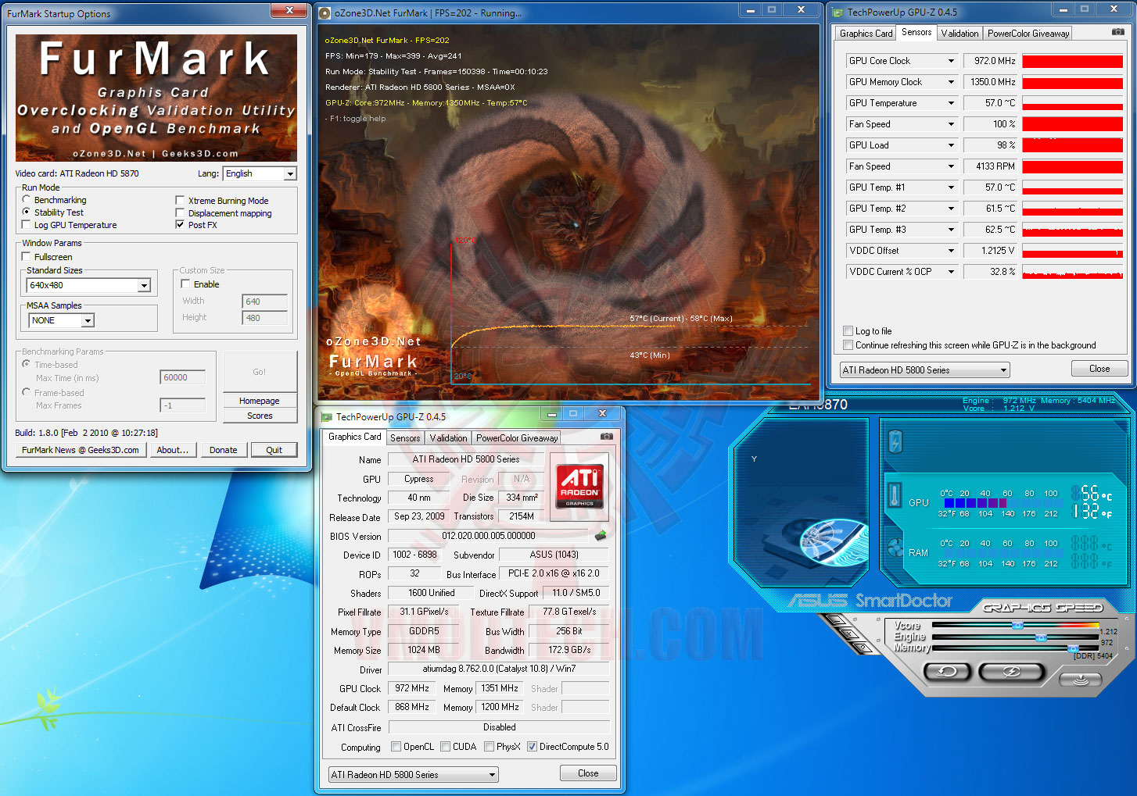Enable Log to file in GPU-Z Sensors

(848, 331)
